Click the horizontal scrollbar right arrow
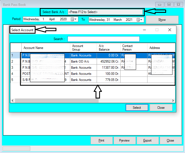 pos(173,100)
